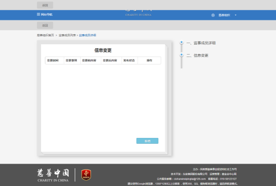
Task: Click the publish status column header
Action: (129, 61)
